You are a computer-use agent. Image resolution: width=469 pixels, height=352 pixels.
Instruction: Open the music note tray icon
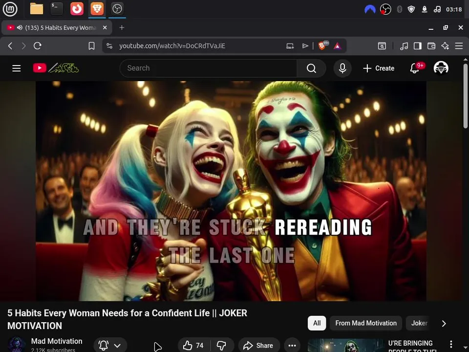[437, 9]
